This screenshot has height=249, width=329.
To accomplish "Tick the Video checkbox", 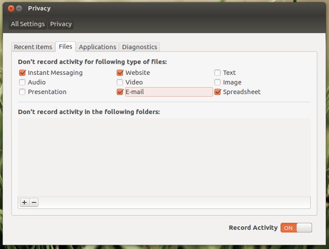I will pos(120,82).
